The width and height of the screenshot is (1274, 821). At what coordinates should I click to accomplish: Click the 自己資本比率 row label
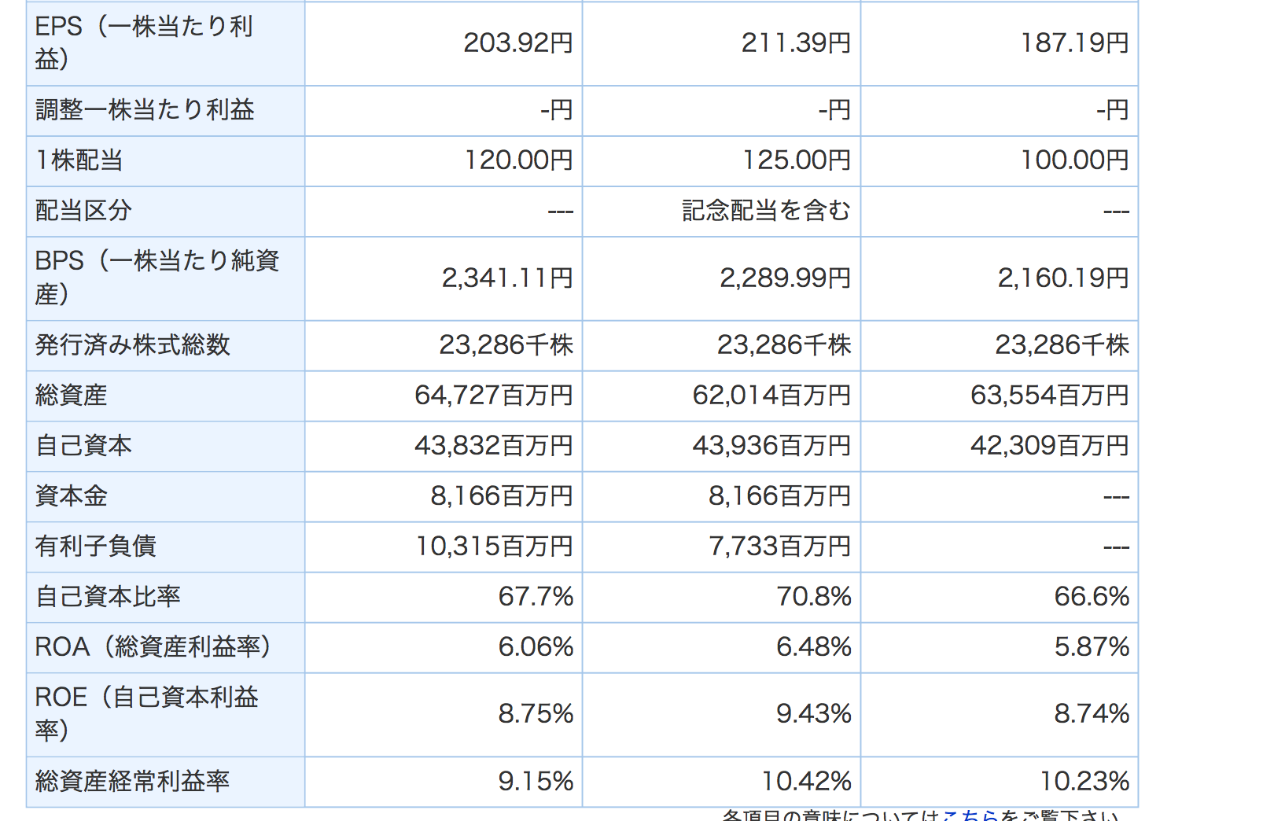pos(108,597)
